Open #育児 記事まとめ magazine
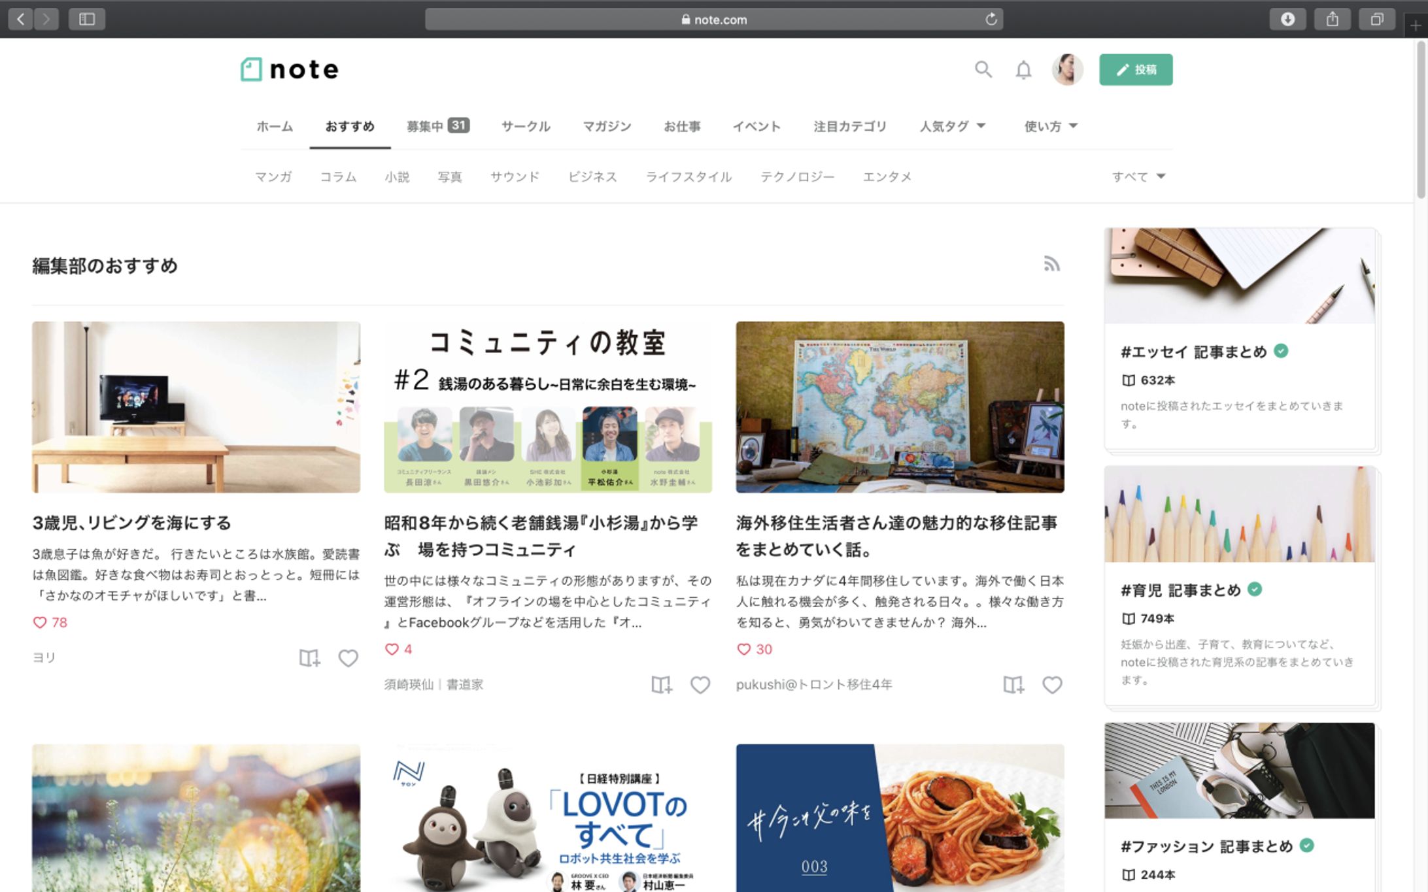Viewport: 1428px width, 892px height. point(1181,590)
